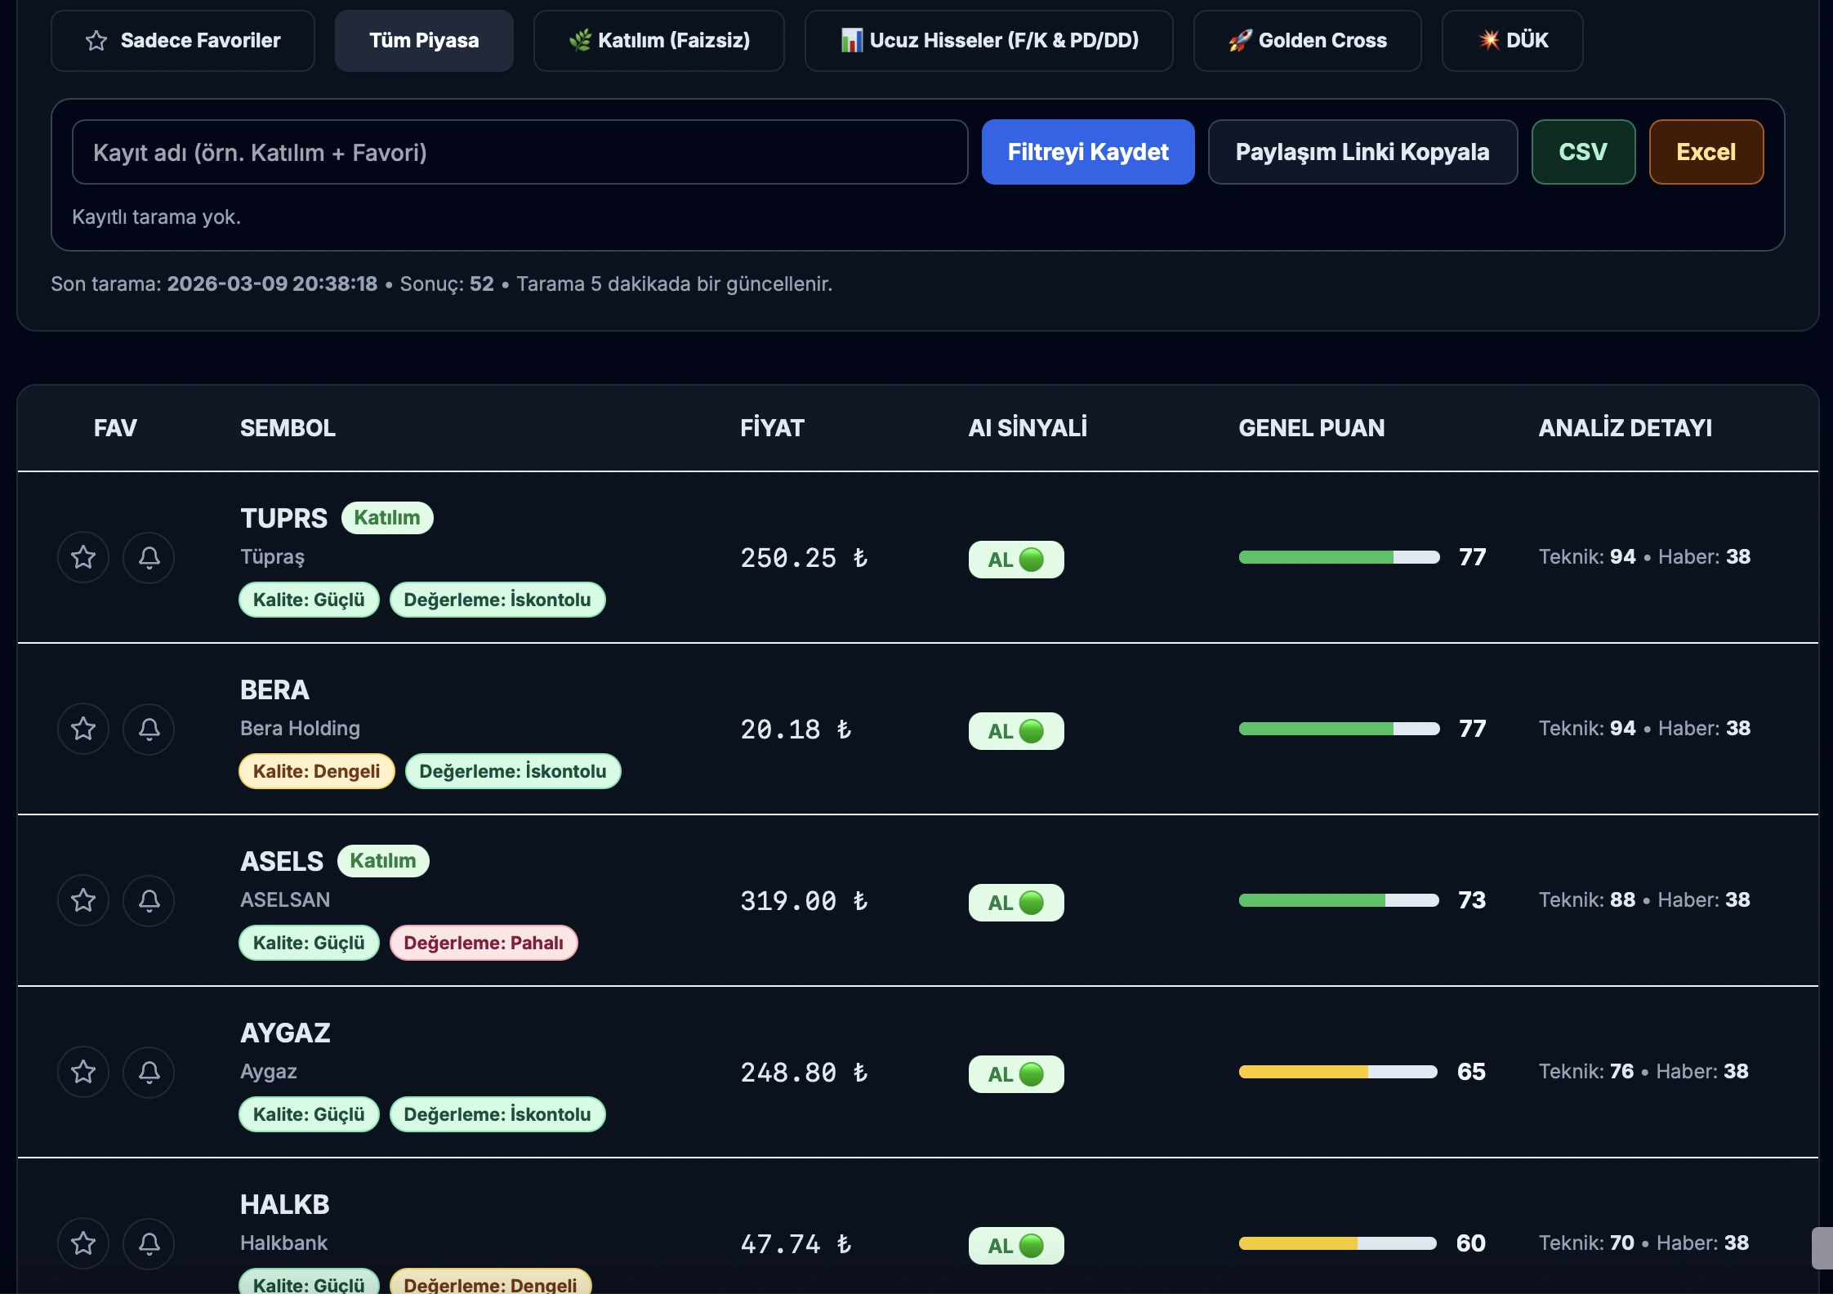The width and height of the screenshot is (1833, 1294).
Task: Set an alert bell on BERA
Action: 149,729
